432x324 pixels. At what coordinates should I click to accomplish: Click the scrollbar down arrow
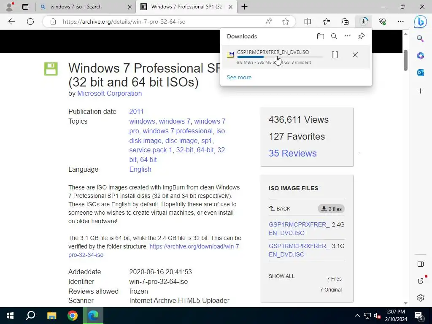[x=405, y=303]
